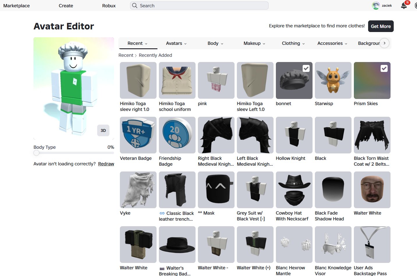Click the Redraw link
This screenshot has width=417, height=276.
pyautogui.click(x=106, y=164)
